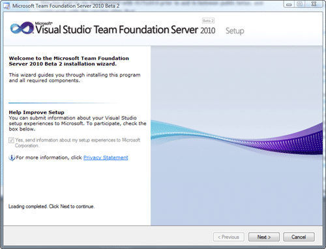Click the Visual Studio infinity logo
This screenshot has width=326, height=249.
point(22,28)
